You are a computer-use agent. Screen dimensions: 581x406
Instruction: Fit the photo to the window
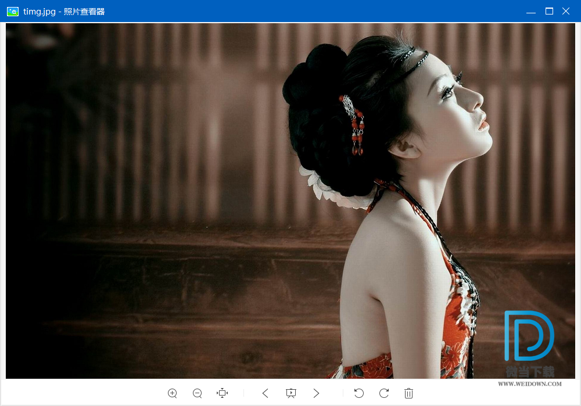pyautogui.click(x=223, y=393)
